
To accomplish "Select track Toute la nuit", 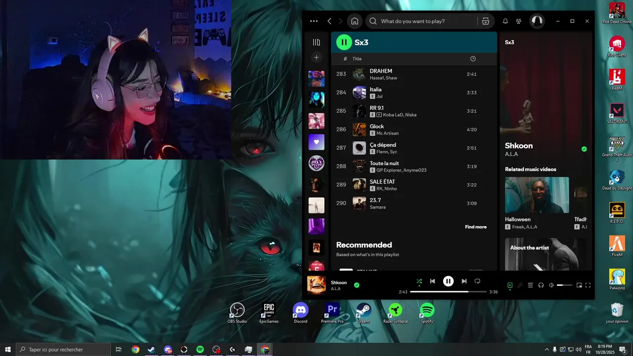I will click(413, 167).
